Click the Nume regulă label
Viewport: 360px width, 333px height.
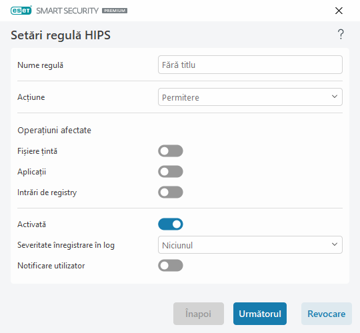pyautogui.click(x=41, y=65)
